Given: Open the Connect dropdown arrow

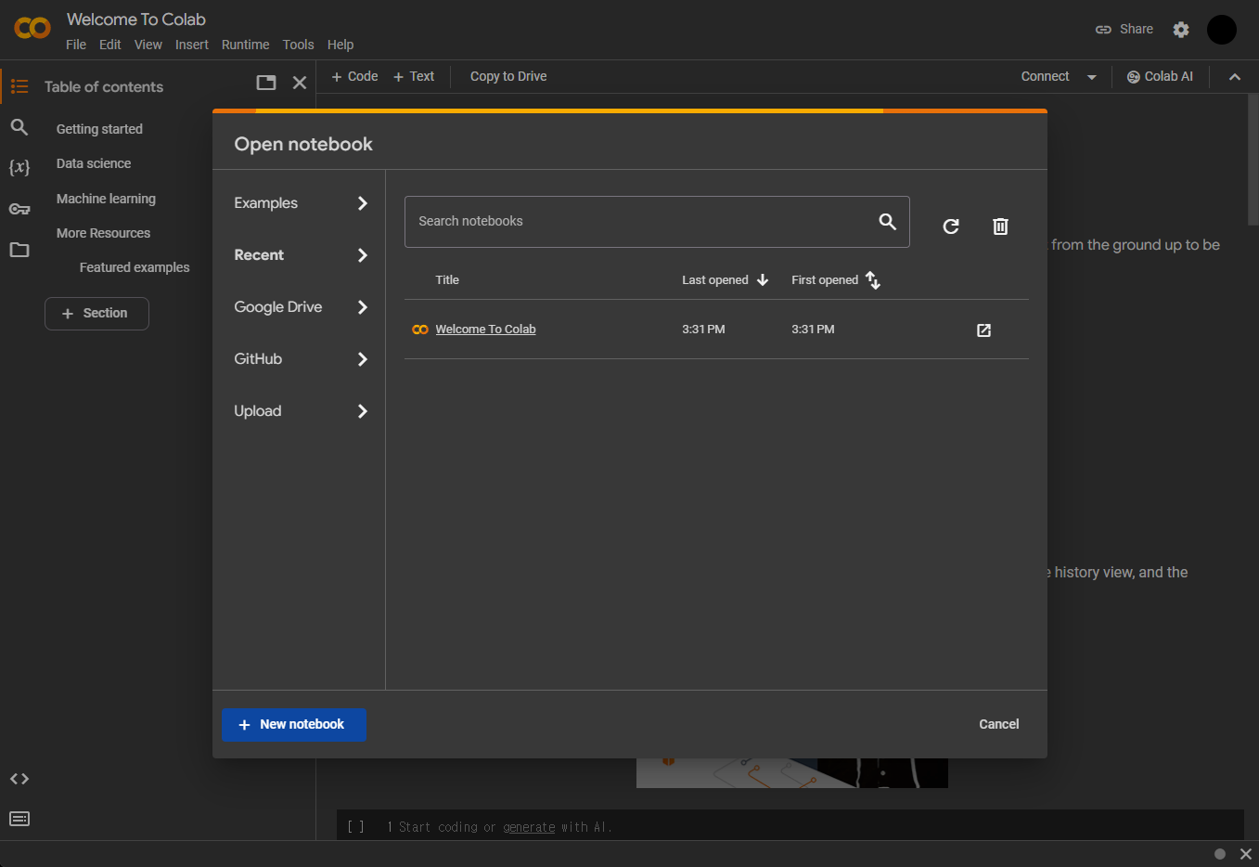Looking at the screenshot, I should [x=1092, y=77].
